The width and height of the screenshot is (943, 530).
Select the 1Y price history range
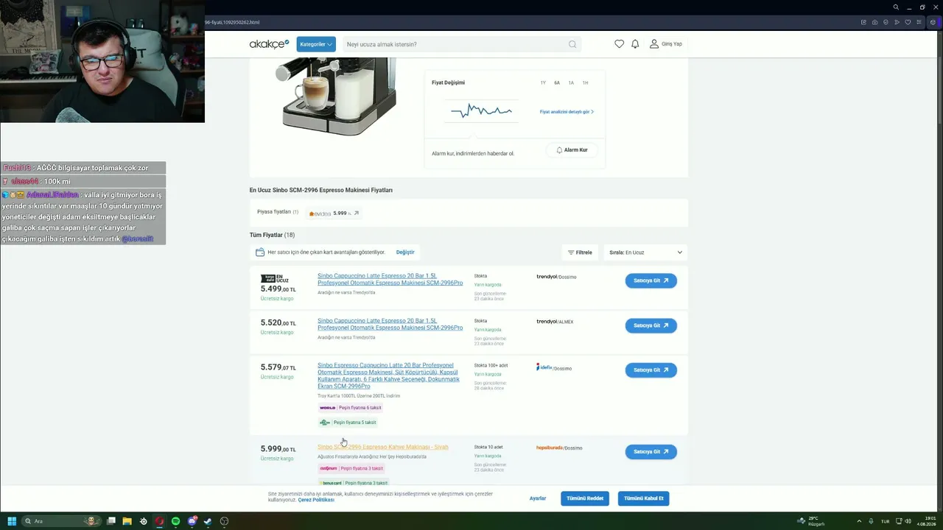[x=543, y=82]
